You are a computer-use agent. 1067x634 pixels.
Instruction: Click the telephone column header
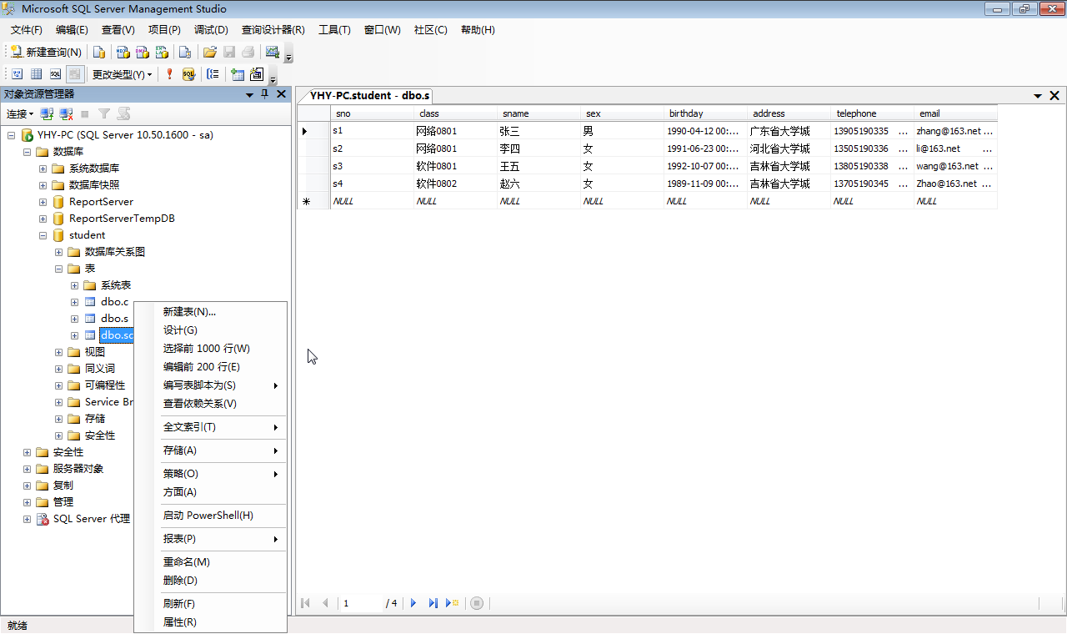pyautogui.click(x=872, y=113)
